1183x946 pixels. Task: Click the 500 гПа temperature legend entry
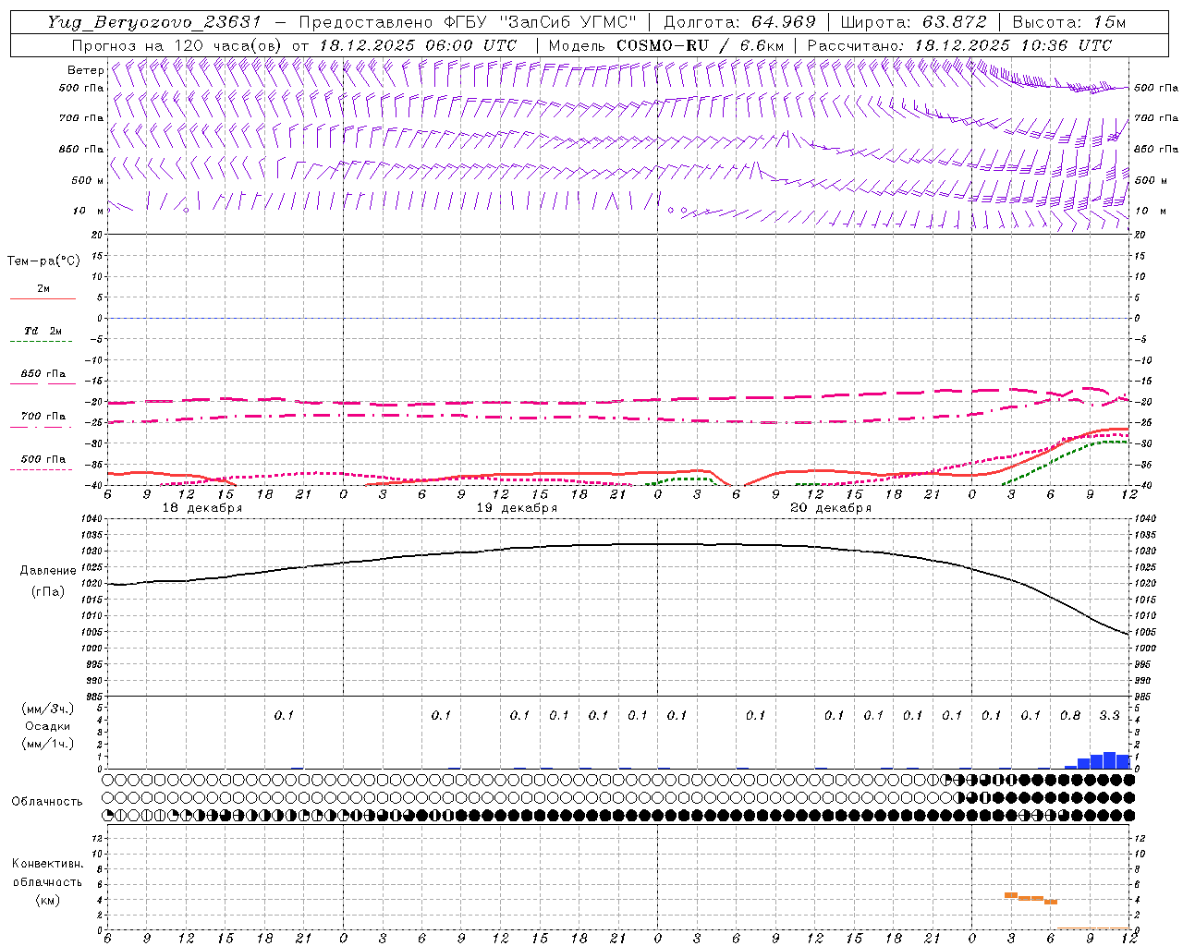click(x=43, y=459)
